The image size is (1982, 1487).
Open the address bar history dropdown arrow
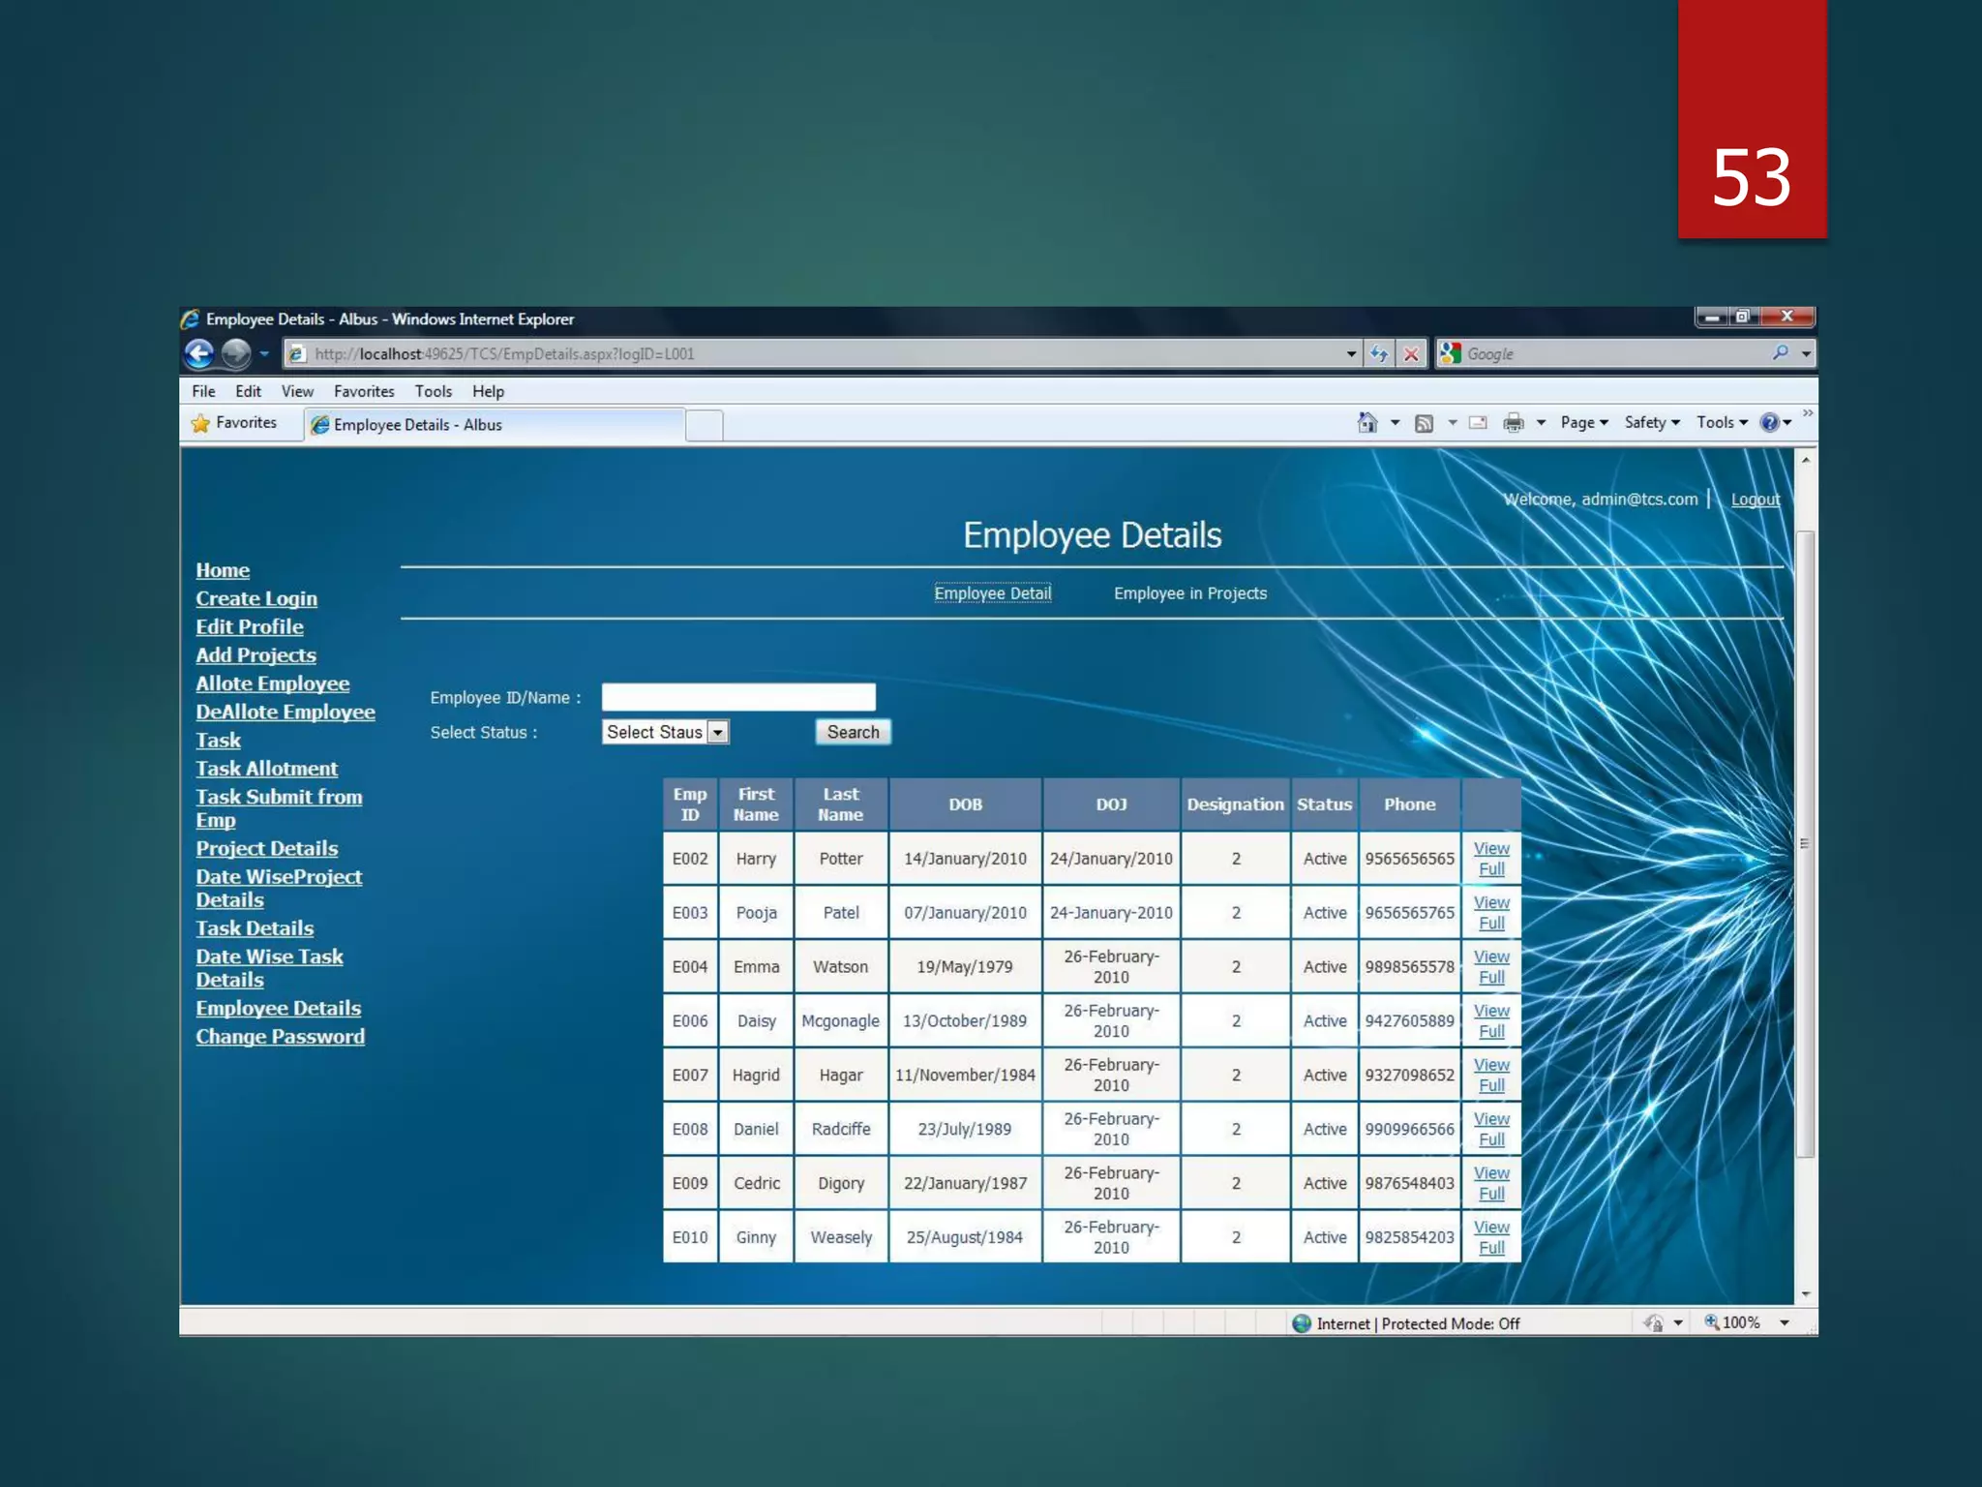pyautogui.click(x=1351, y=354)
